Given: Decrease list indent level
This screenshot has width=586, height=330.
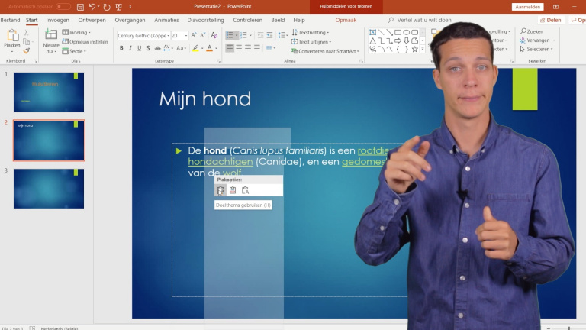Looking at the screenshot, I should (x=260, y=35).
